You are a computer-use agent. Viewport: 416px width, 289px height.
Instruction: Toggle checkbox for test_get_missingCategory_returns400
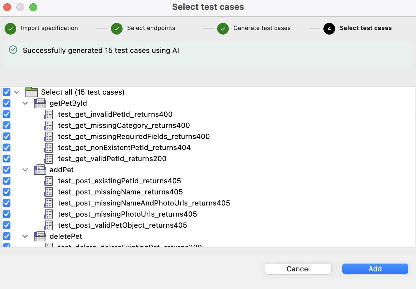point(7,126)
